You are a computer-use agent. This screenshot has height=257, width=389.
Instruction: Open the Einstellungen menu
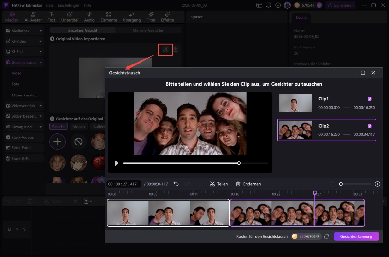(x=69, y=5)
